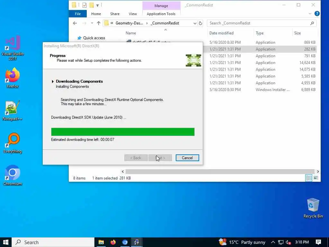329x247 pixels.
Task: Expand hidden breadcrumb path chevrons
Action: (x=112, y=23)
